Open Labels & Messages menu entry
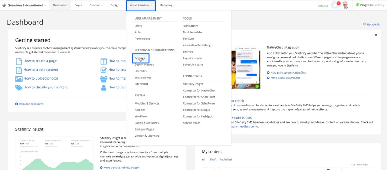The width and height of the screenshot is (387, 170). (147, 123)
